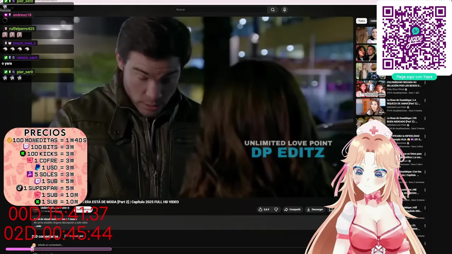Click the chat message 'o yara'
Screen dimensions: 452x254
click(7, 64)
